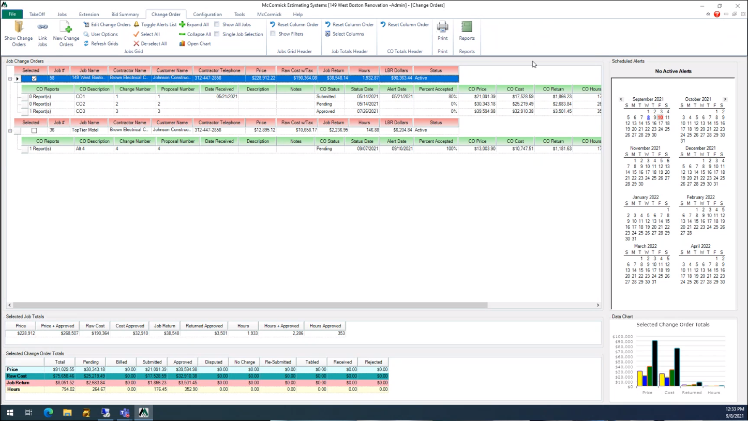Open Task View on taskbar
The width and height of the screenshot is (748, 421).
click(28, 413)
